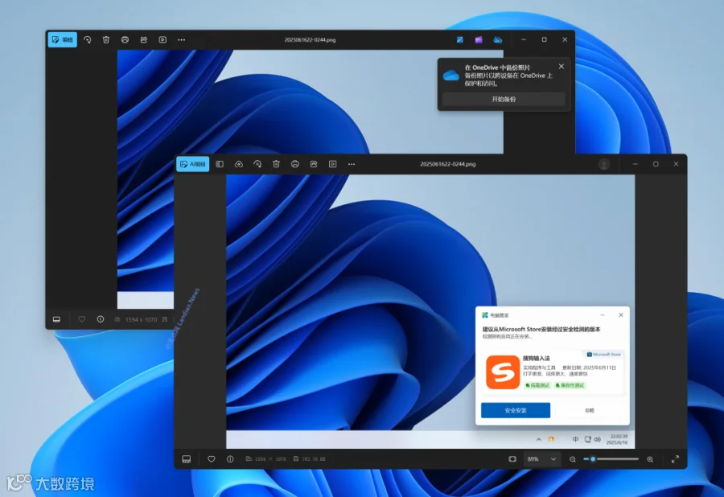Click the 编辑 button in the back Photos window
The image size is (724, 497).
(x=62, y=39)
